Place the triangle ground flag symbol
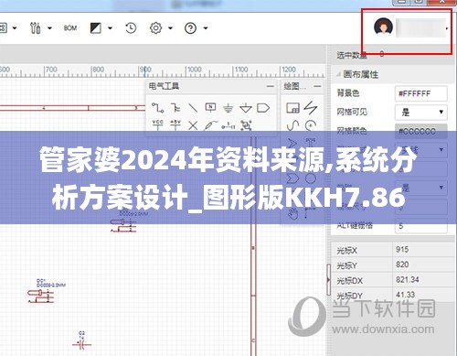The image size is (457, 356). (246, 108)
